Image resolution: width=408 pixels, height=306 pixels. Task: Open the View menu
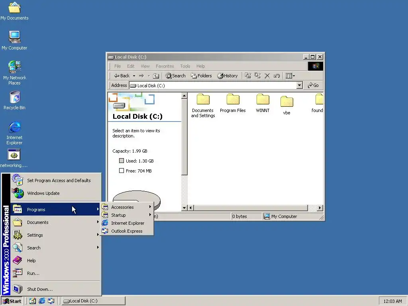tap(145, 66)
